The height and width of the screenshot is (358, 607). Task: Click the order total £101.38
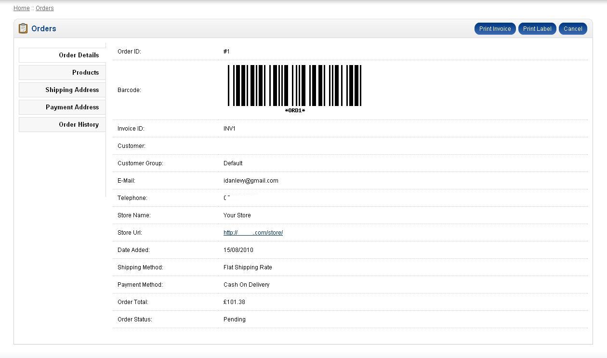[234, 302]
